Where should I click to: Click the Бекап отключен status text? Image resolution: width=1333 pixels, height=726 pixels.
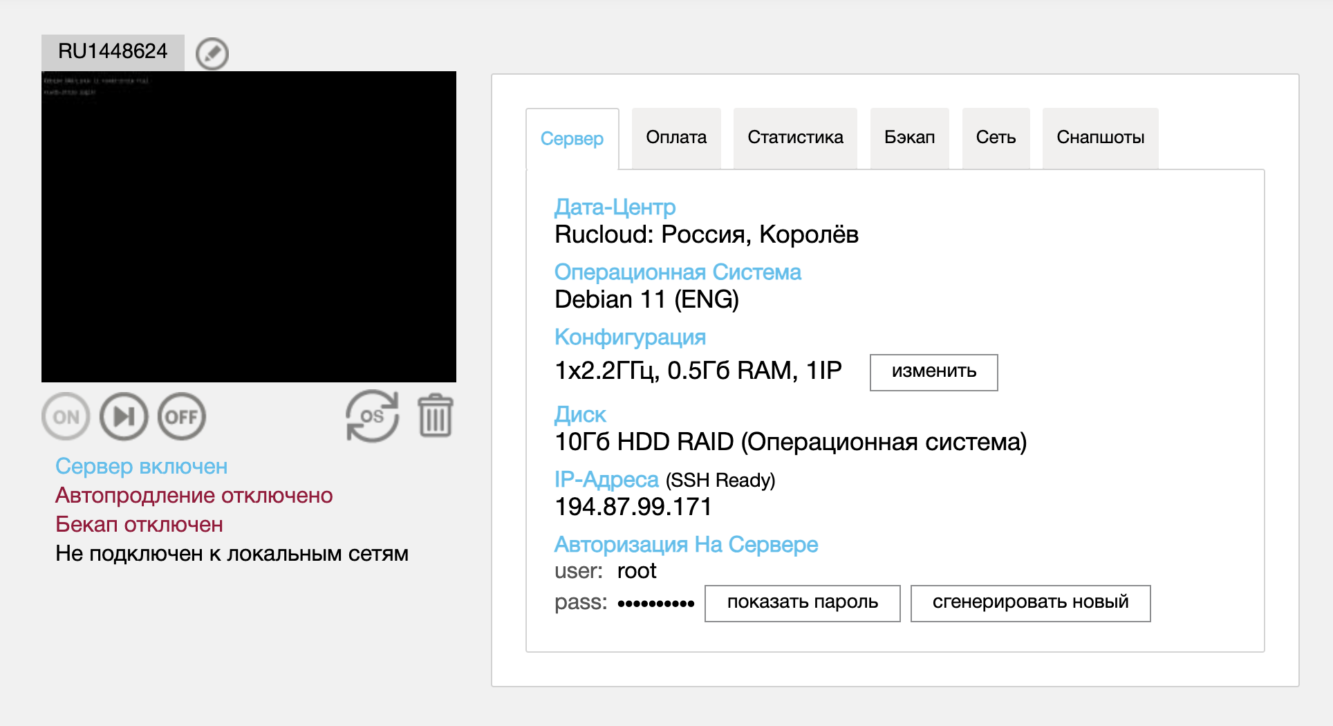(139, 524)
